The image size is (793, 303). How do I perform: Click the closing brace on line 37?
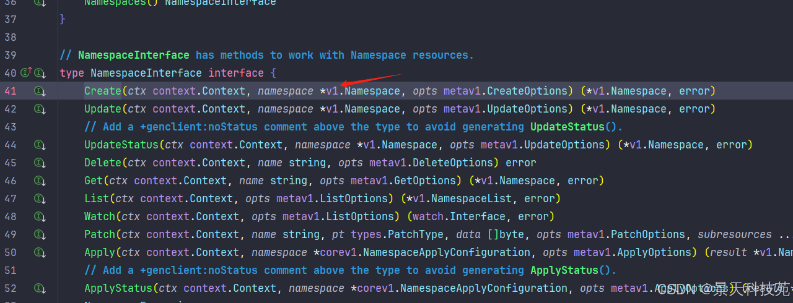(63, 19)
